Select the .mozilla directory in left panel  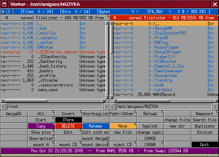[48, 33]
